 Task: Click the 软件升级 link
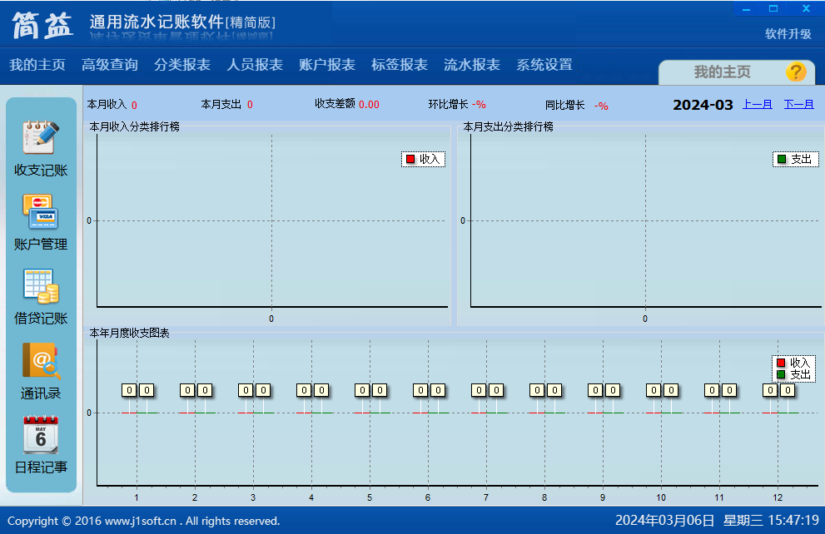(788, 33)
